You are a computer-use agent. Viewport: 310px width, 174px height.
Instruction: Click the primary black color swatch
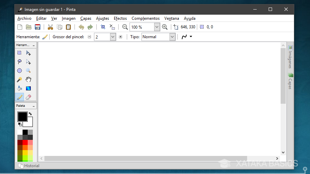22,116
